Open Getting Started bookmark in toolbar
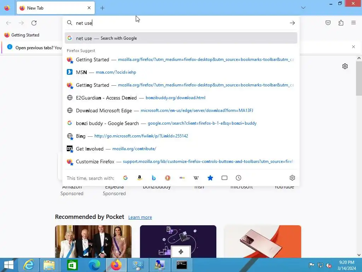362x272 pixels. point(22,35)
